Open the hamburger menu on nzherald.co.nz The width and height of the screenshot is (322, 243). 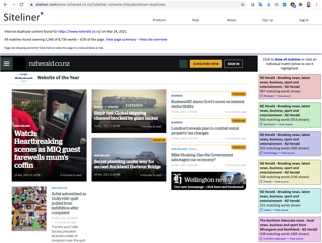(x=6, y=64)
